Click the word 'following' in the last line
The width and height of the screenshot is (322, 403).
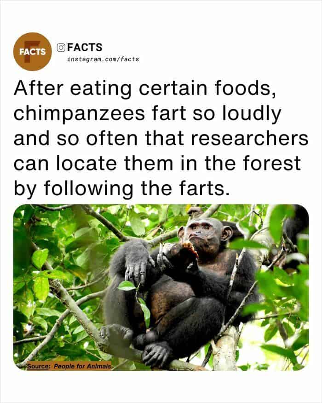coord(88,189)
